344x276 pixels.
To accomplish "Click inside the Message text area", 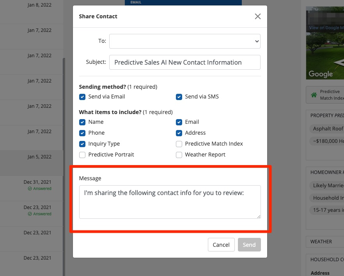I will [170, 202].
